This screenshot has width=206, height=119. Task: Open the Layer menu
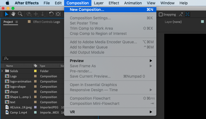[x=98, y=3]
